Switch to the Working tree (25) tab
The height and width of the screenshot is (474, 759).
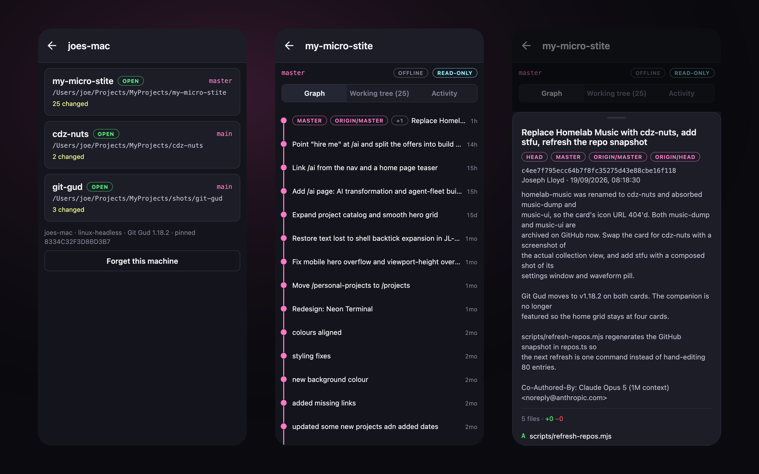point(379,93)
